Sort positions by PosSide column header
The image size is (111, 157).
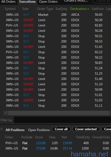[x=27, y=137]
